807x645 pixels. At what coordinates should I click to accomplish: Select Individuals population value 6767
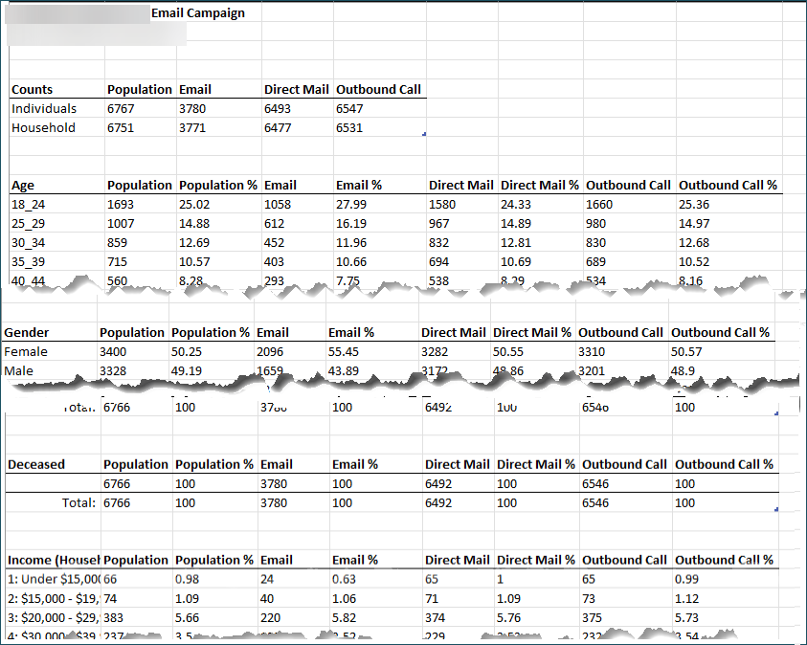point(122,108)
